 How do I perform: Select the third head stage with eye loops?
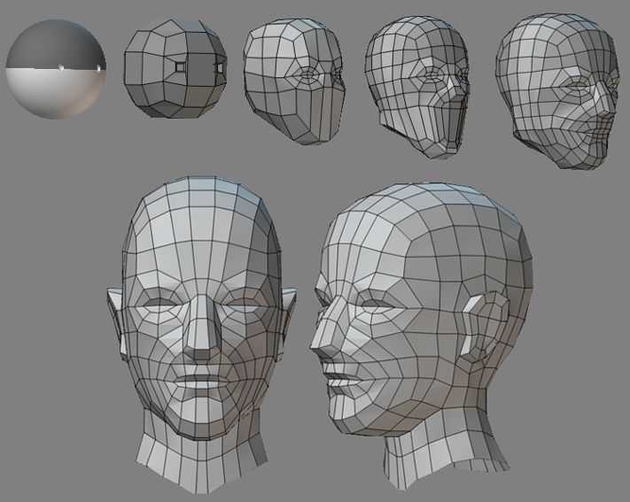point(294,81)
